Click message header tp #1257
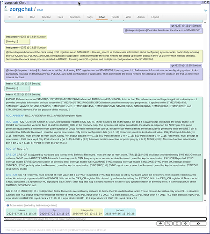The image size is (210, 234). pyautogui.click(x=186, y=26)
